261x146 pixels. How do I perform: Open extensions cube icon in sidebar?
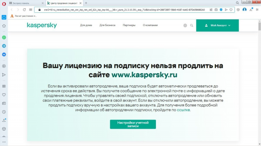(x=4, y=129)
